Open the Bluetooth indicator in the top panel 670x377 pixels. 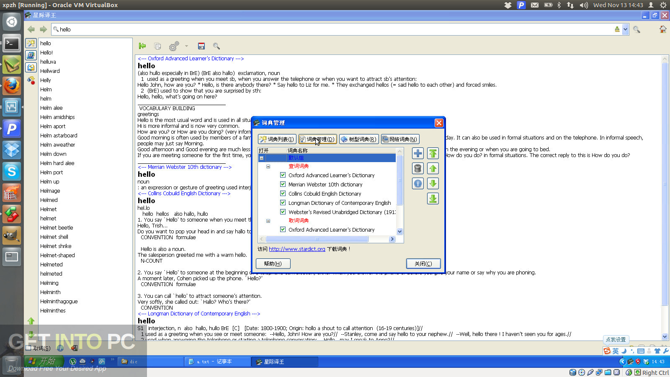pyautogui.click(x=559, y=5)
